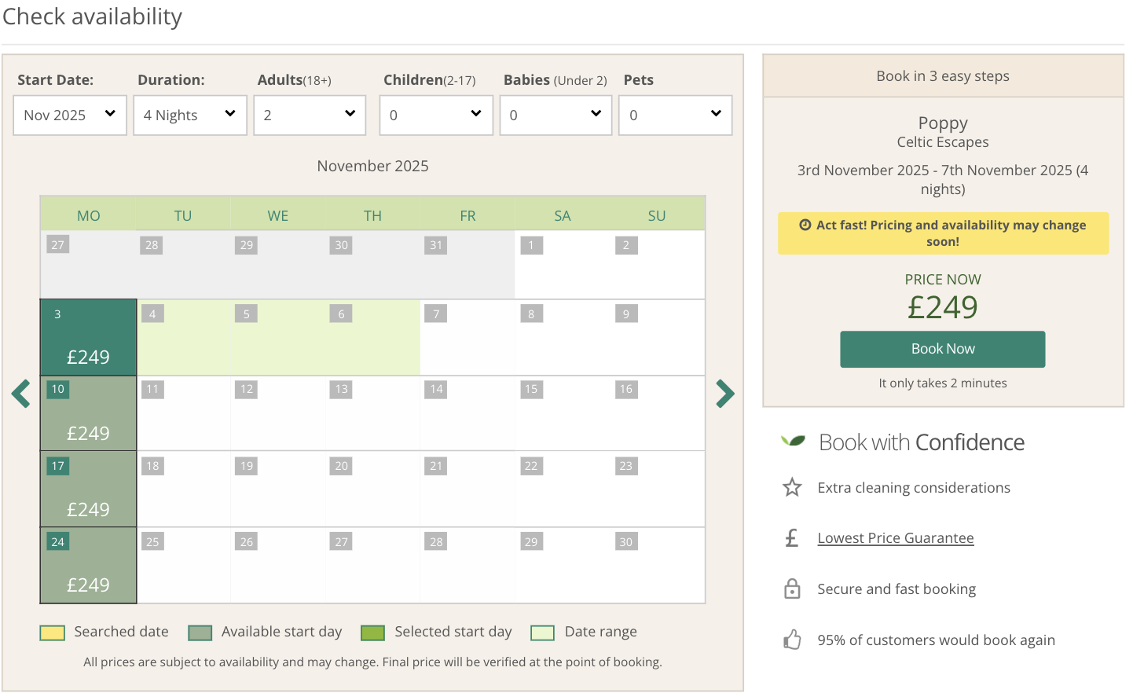Open the Children dropdown
1133x693 pixels.
click(x=436, y=115)
